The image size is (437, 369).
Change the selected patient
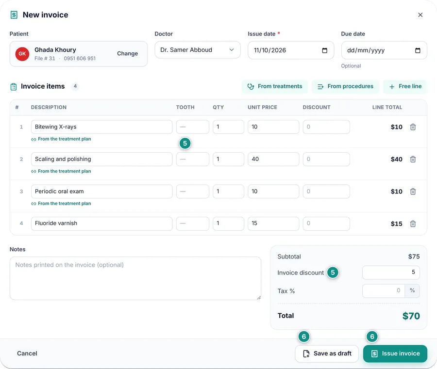pos(127,53)
